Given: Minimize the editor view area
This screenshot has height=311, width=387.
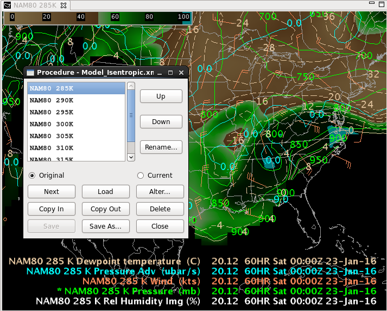Looking at the screenshot, I should [372, 3].
